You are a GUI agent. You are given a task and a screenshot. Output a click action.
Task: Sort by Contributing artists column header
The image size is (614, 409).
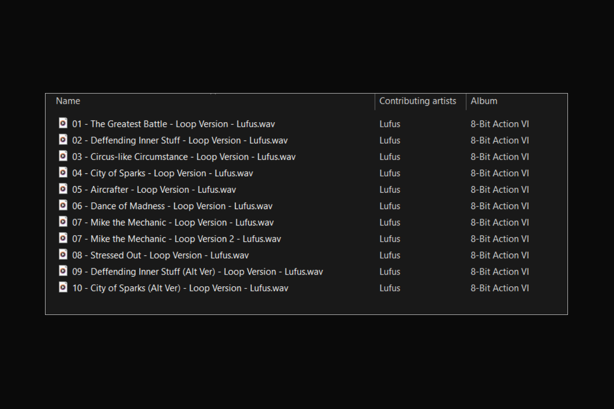point(418,101)
